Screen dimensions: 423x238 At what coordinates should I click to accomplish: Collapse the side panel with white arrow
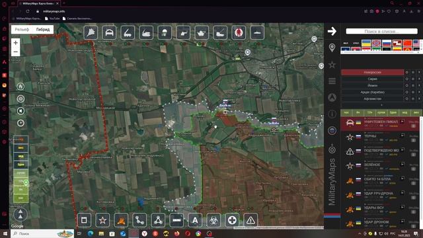click(x=332, y=31)
